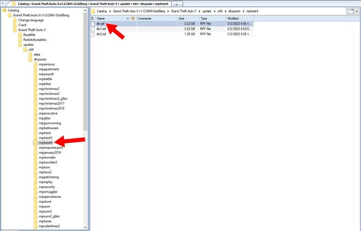361x231 pixels.
Task: Click tree scrollbar up arrow
Action: click(85, 11)
